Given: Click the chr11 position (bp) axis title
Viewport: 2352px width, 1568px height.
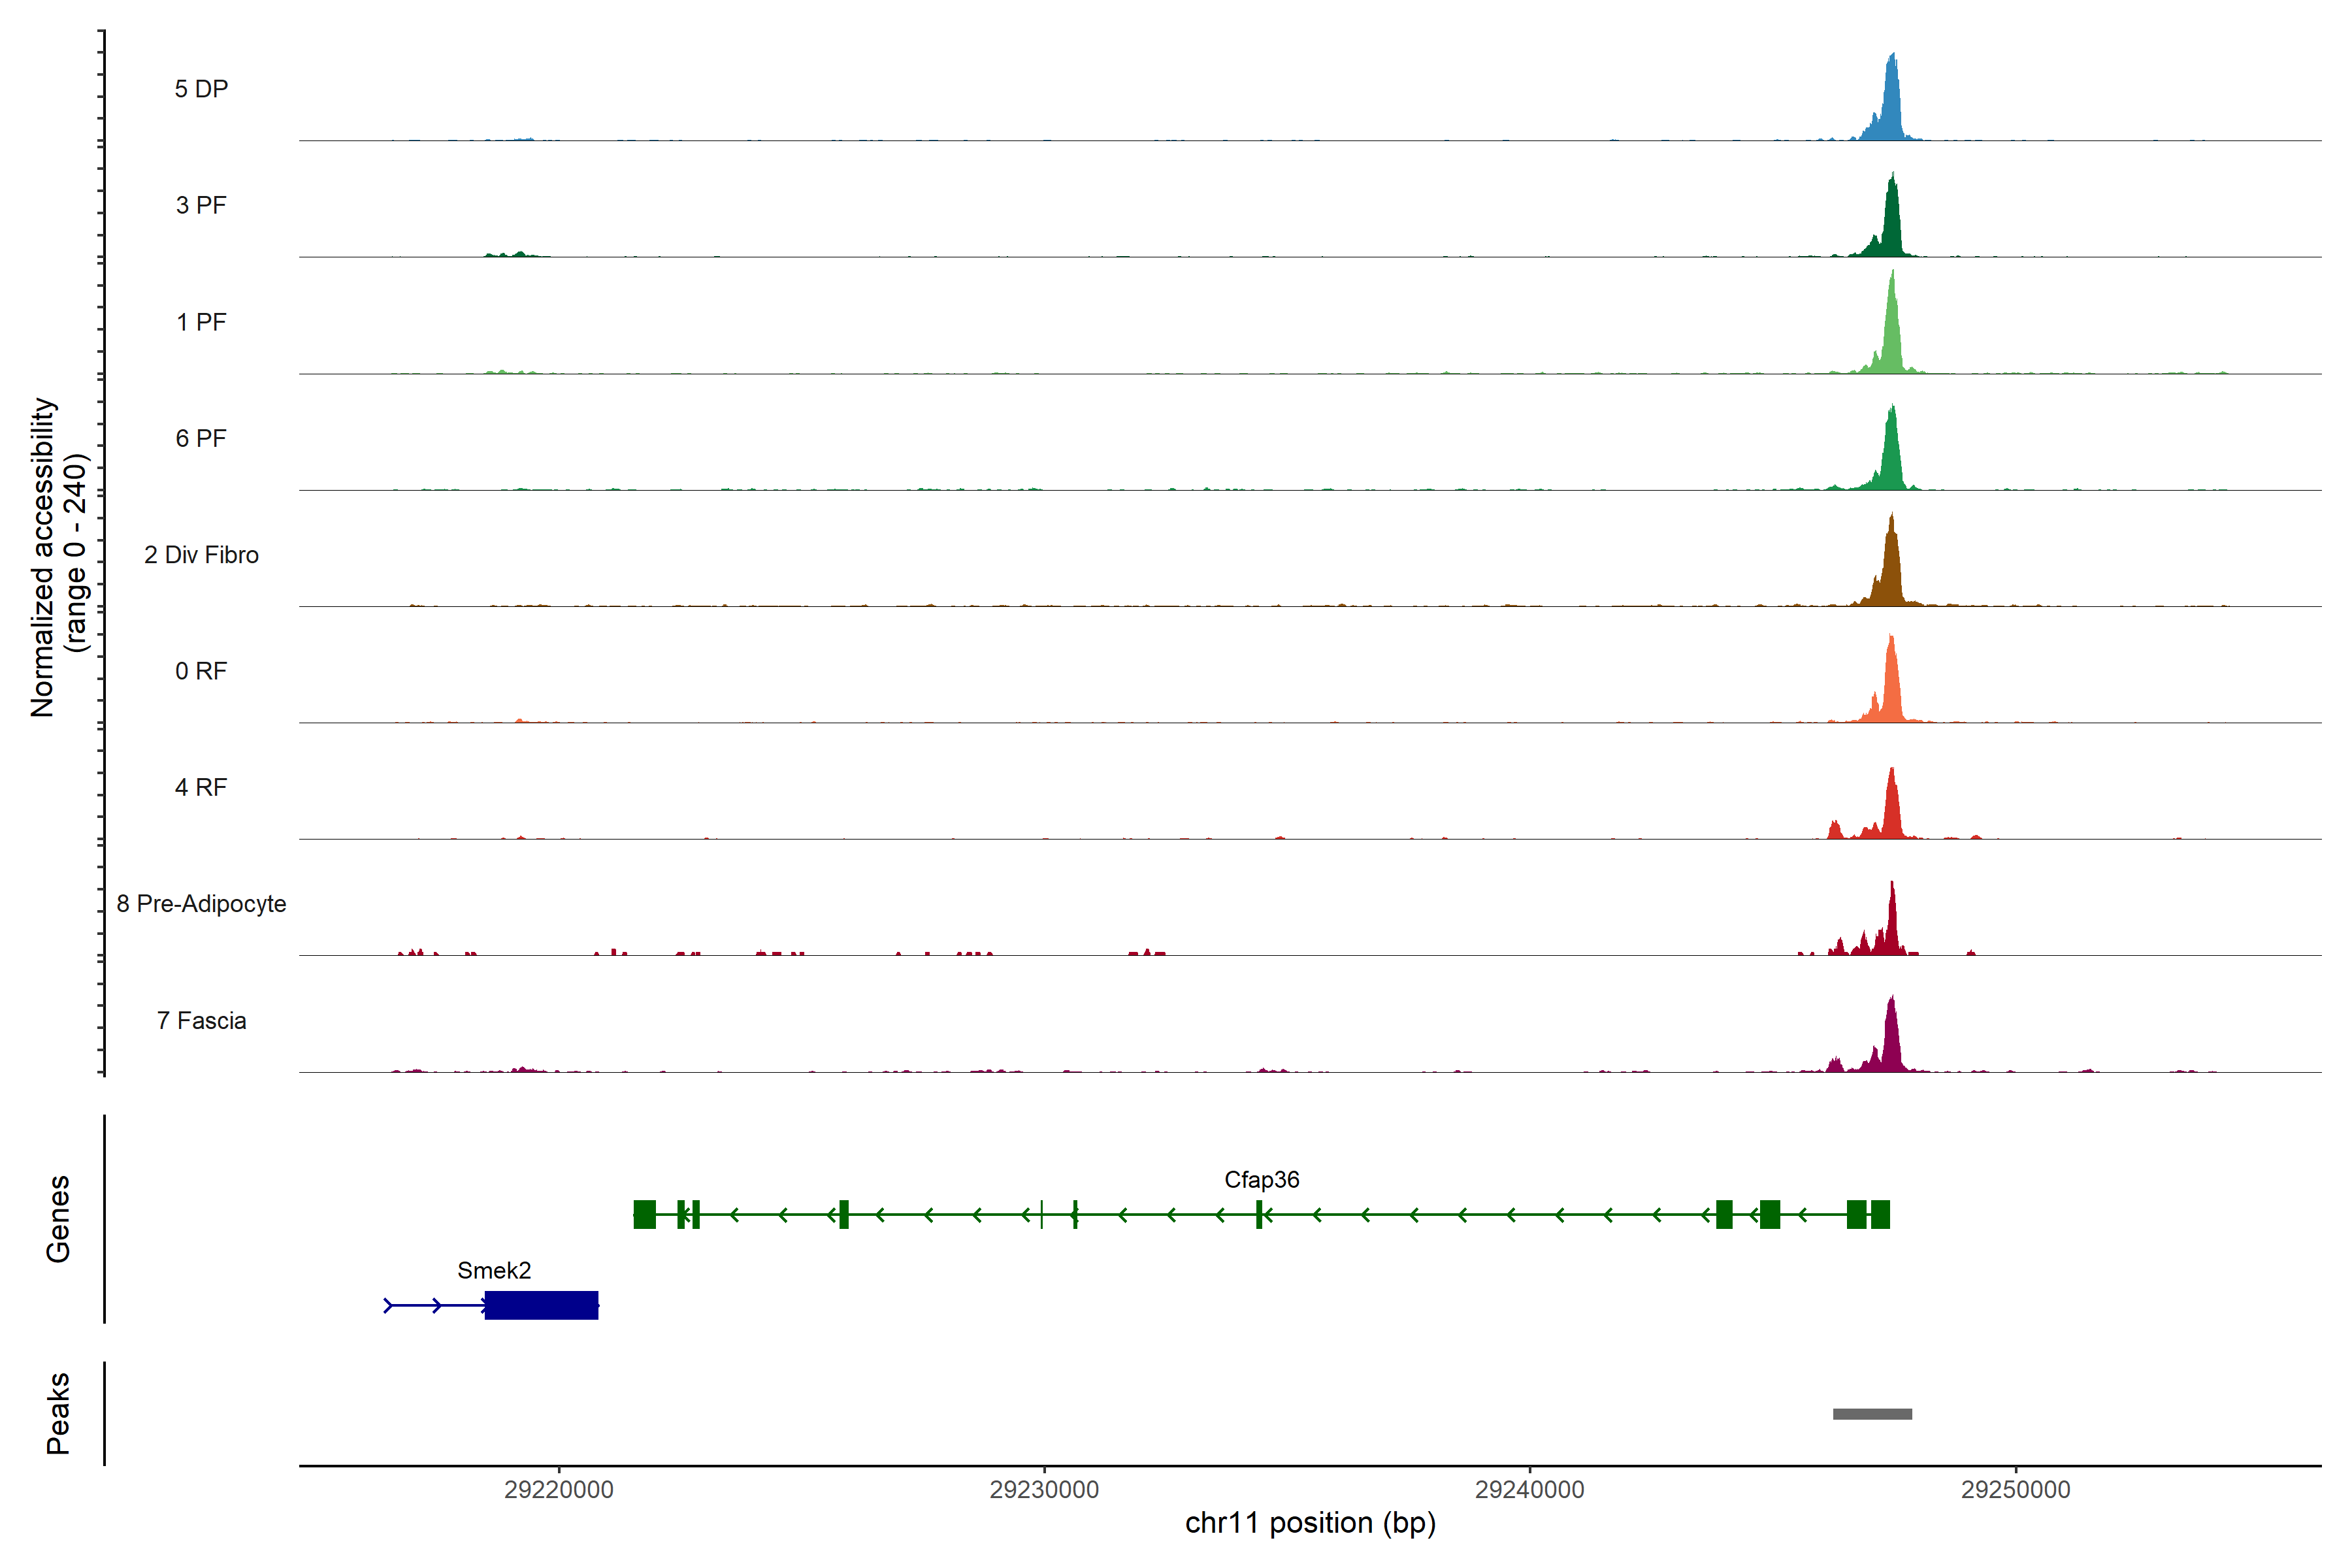Looking at the screenshot, I should click(x=1310, y=1523).
